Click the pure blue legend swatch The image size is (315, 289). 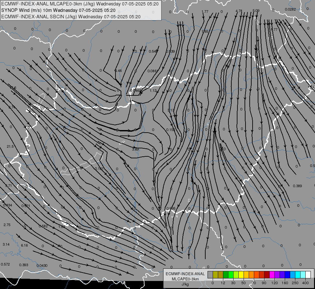coord(287,275)
